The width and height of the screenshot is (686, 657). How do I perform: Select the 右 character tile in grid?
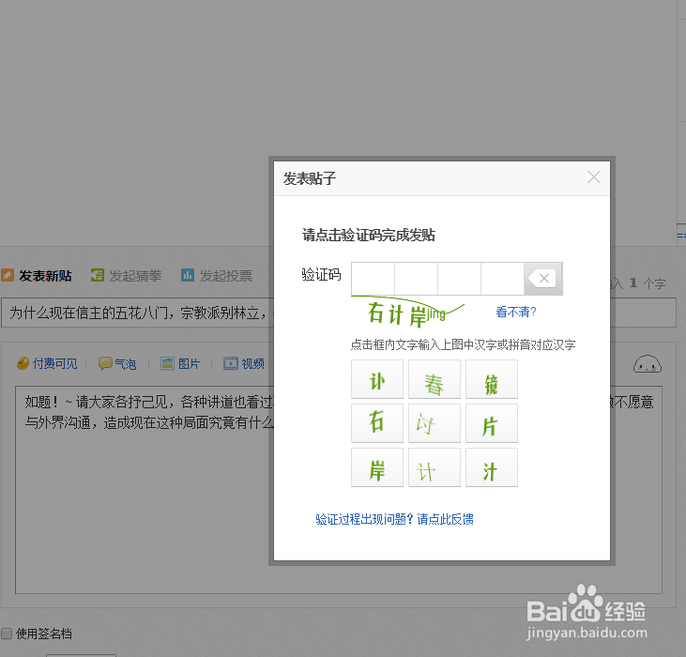coord(377,423)
